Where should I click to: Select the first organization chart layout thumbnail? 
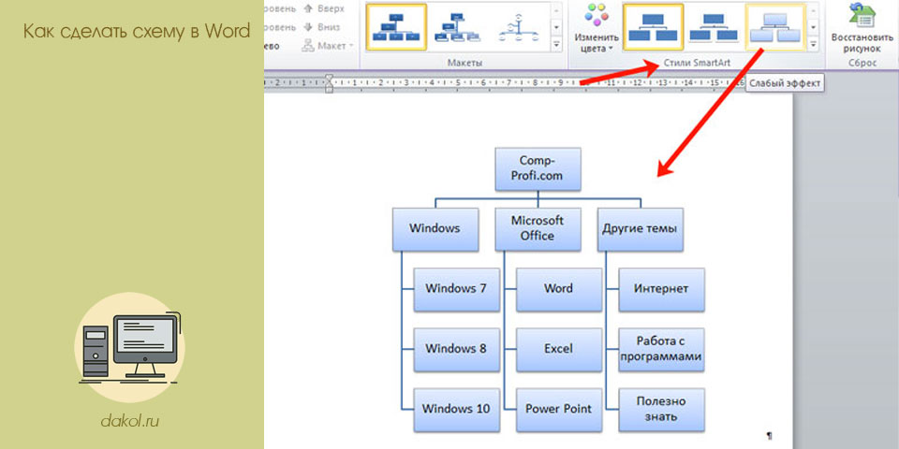point(396,26)
